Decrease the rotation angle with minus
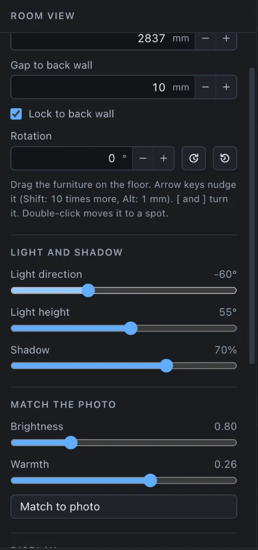The image size is (258, 550). click(x=143, y=158)
